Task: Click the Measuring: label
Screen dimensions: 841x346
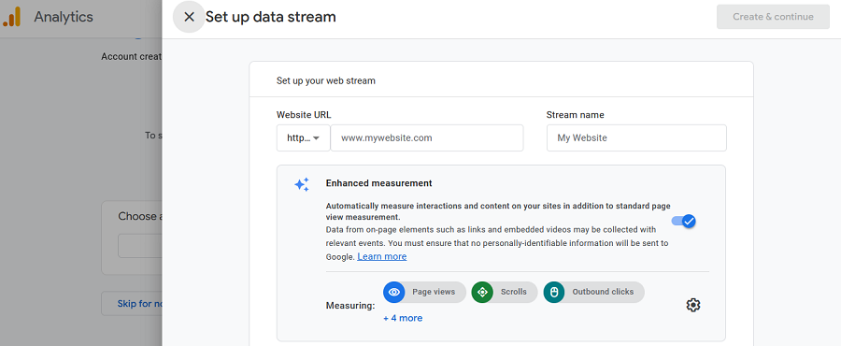Action: click(350, 306)
